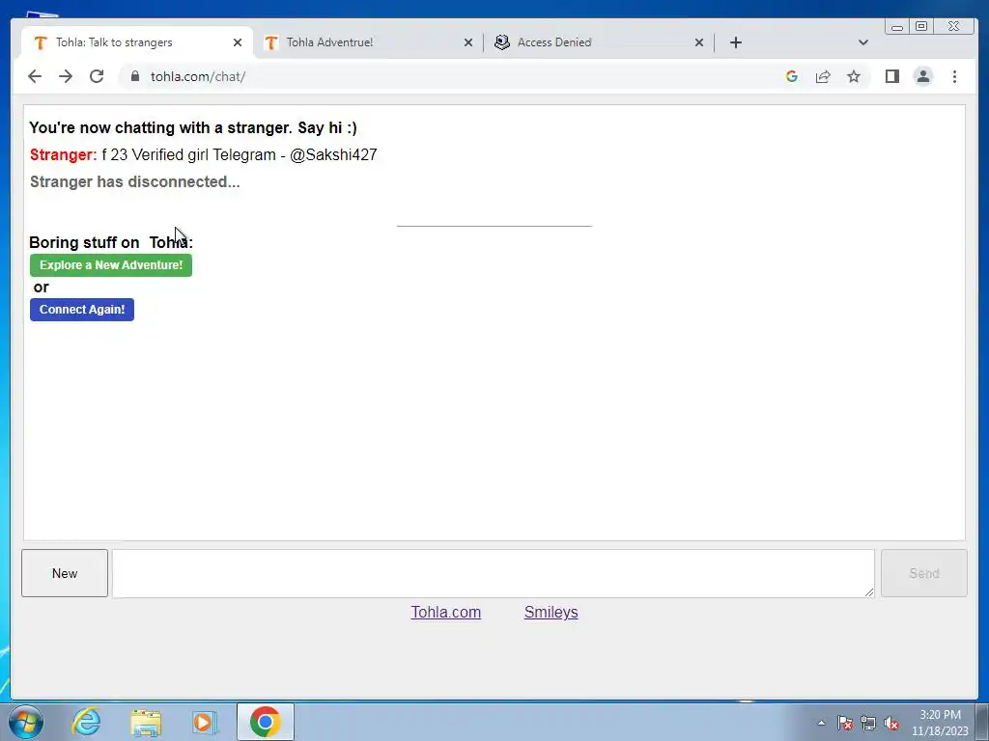Go forward in browser history

coord(66,76)
